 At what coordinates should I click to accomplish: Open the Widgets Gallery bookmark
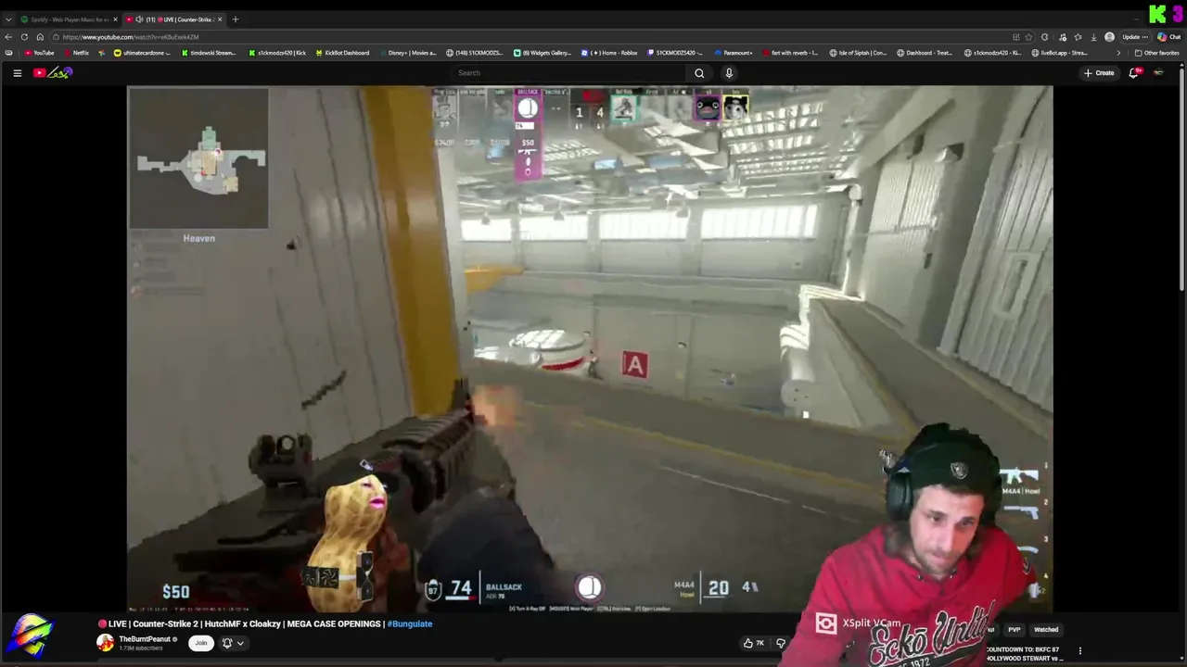pos(542,53)
